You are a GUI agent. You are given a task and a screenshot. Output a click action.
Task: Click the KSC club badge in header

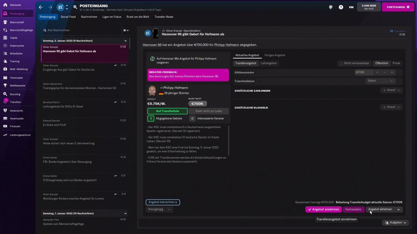(60, 7)
